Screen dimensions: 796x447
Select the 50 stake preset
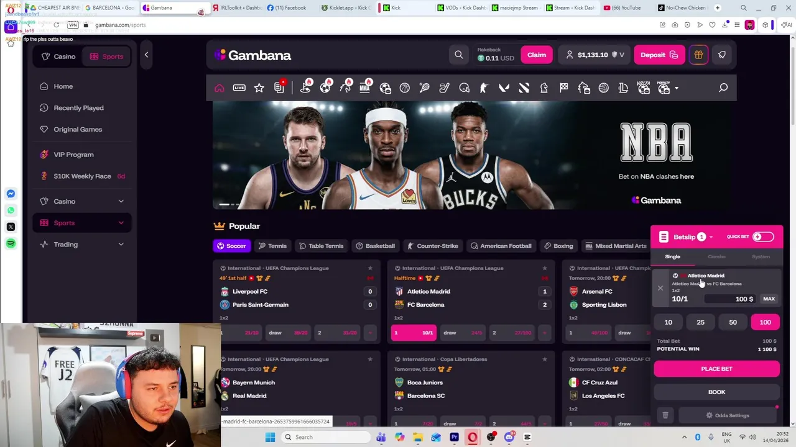click(x=733, y=322)
